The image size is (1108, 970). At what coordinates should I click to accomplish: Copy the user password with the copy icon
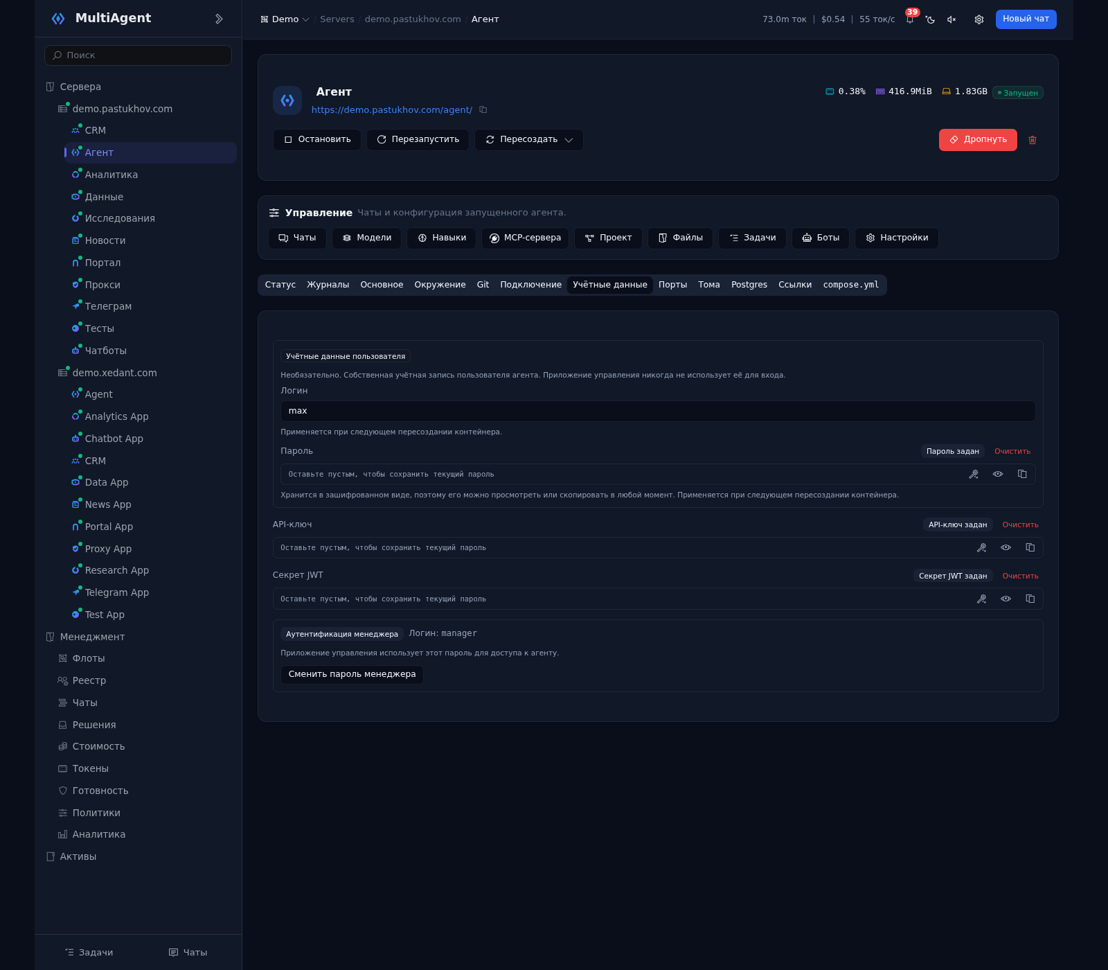point(1022,474)
